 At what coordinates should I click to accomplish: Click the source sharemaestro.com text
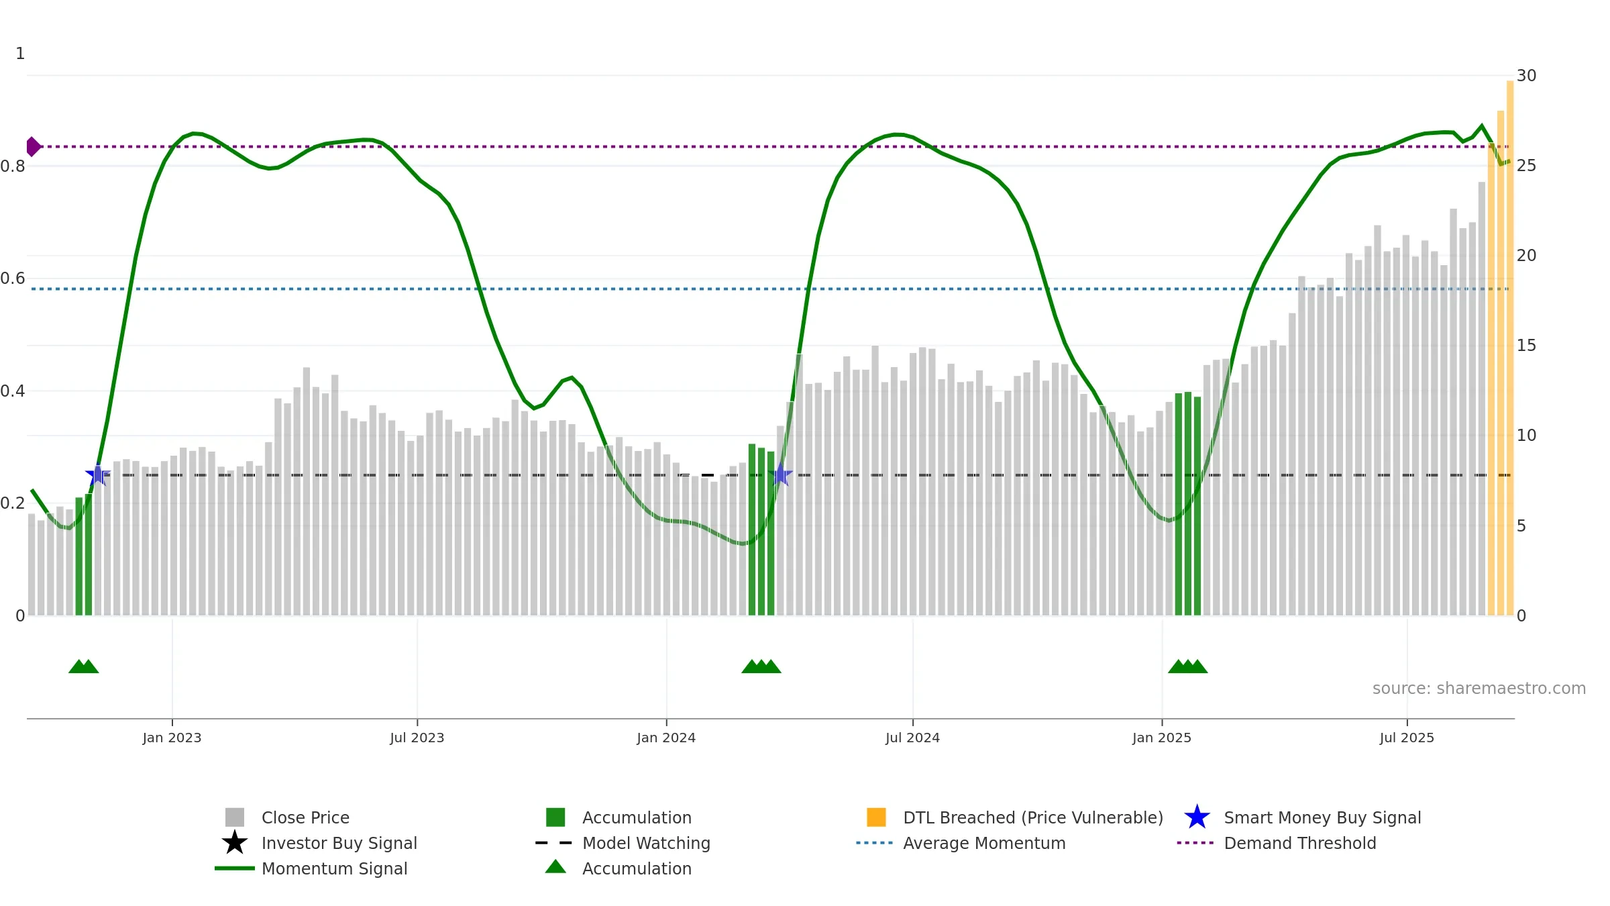point(1479,689)
